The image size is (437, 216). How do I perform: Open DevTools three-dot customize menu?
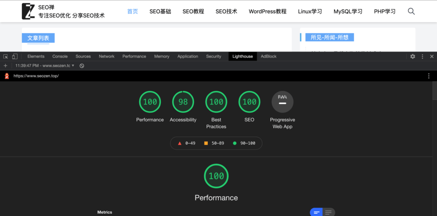pyautogui.click(x=422, y=56)
